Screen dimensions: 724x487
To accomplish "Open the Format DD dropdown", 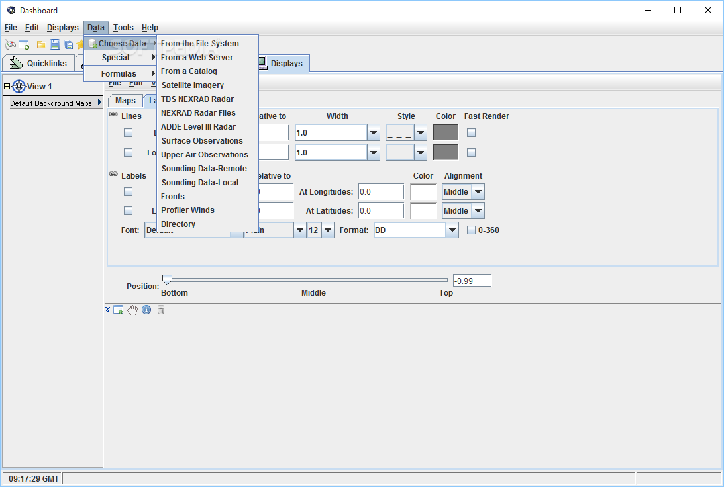I will pyautogui.click(x=452, y=230).
